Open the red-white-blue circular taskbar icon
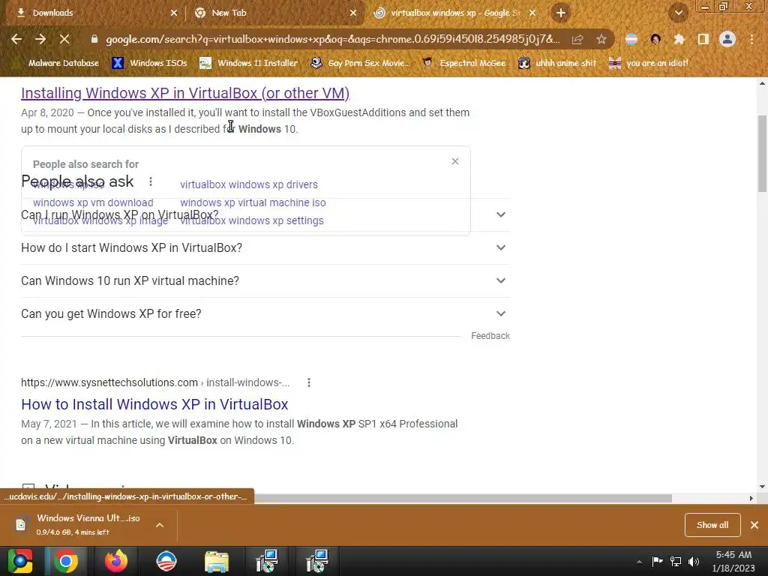The height and width of the screenshot is (576, 768). [166, 561]
